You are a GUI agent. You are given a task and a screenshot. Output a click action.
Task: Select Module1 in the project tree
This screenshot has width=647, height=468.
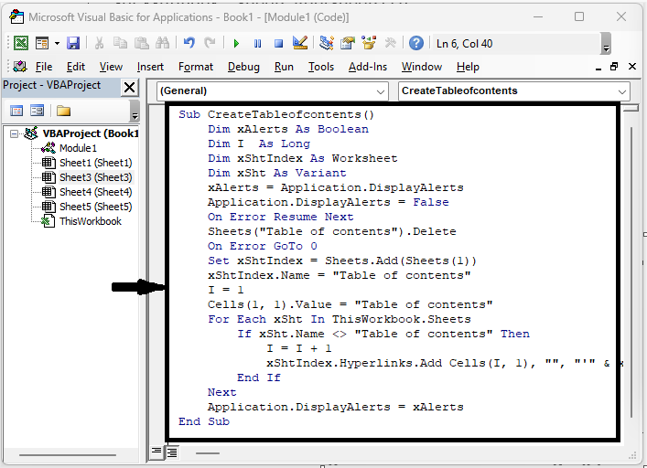78,148
